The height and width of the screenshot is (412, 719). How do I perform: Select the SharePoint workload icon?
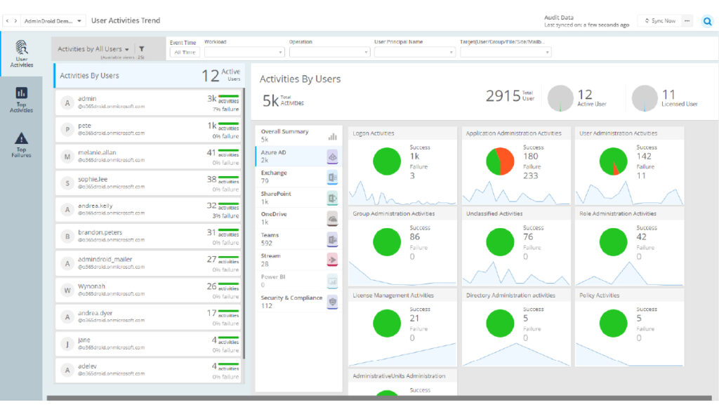pos(333,198)
